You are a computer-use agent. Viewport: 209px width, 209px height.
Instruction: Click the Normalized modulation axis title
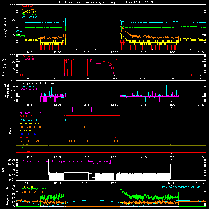coord(7,91)
